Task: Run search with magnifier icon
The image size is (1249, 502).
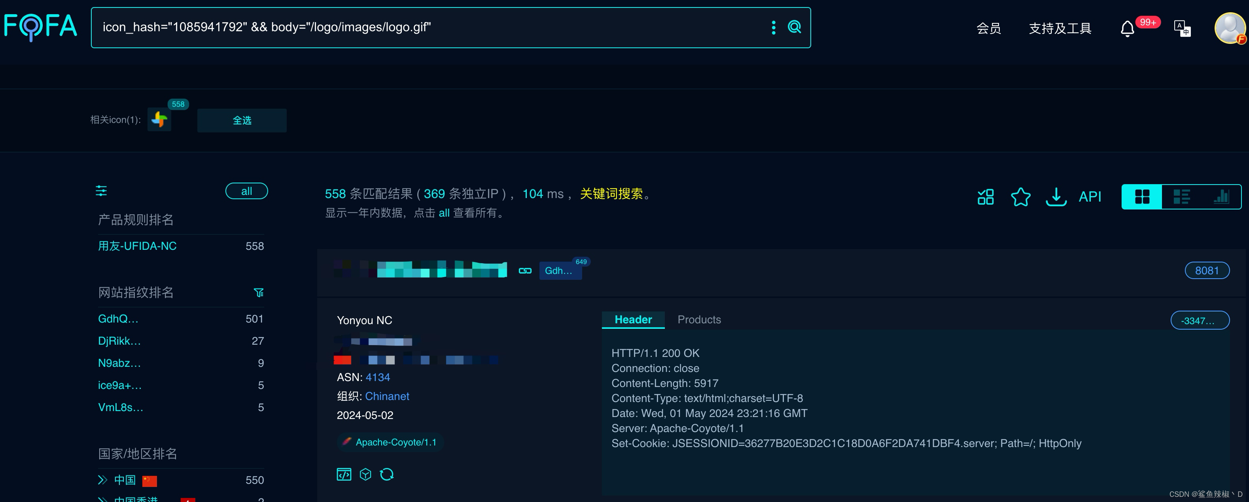Action: [x=794, y=27]
